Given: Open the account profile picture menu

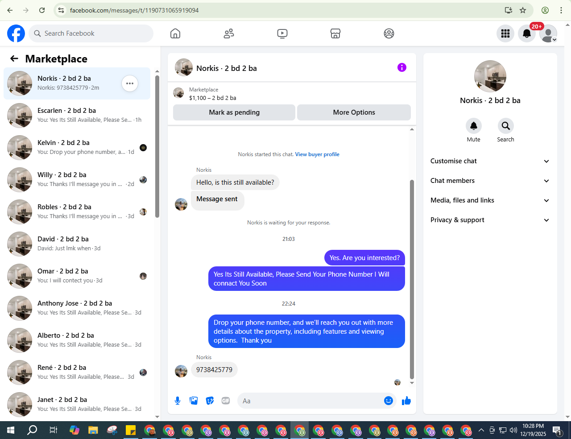Looking at the screenshot, I should pos(548,33).
